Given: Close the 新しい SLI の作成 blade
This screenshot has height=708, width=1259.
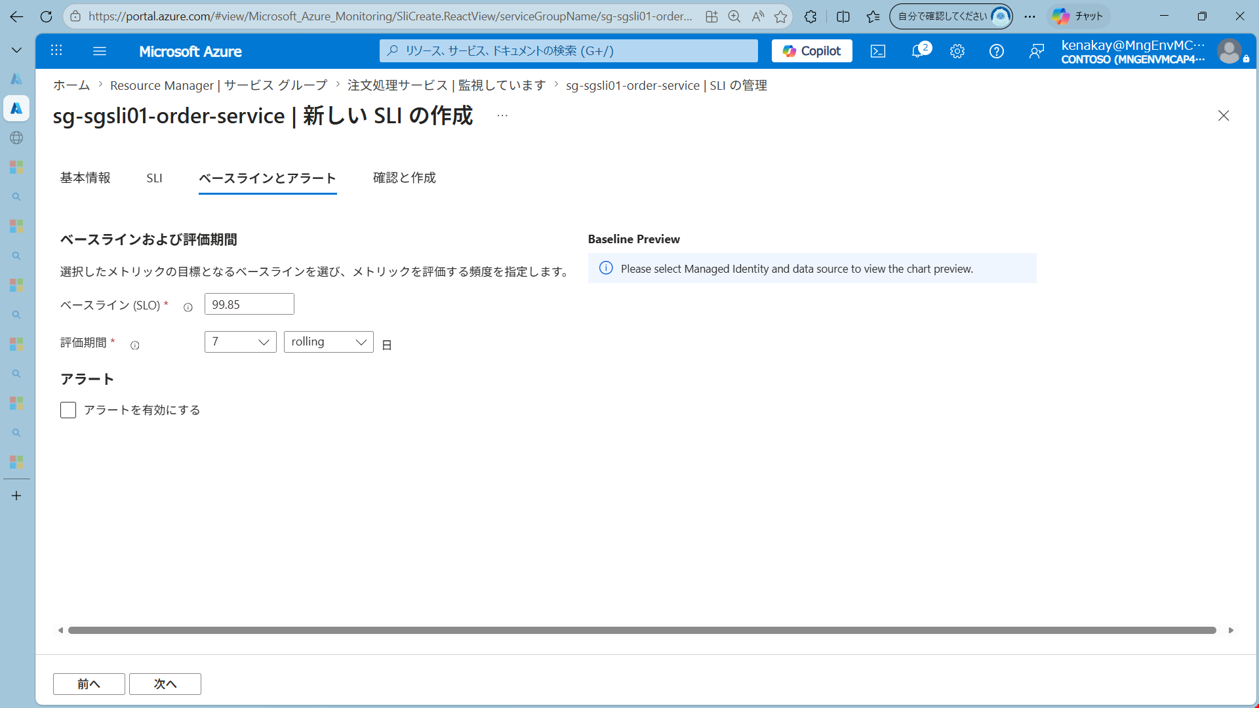Looking at the screenshot, I should click(x=1224, y=115).
